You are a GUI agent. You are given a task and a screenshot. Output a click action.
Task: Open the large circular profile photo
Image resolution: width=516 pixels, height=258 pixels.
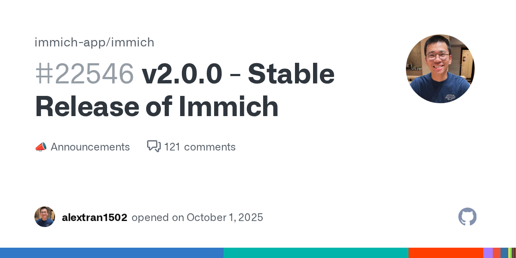point(440,69)
